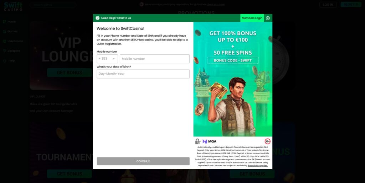365x183 pixels.
Task: Open Help in the sidebar
Action: [11, 60]
